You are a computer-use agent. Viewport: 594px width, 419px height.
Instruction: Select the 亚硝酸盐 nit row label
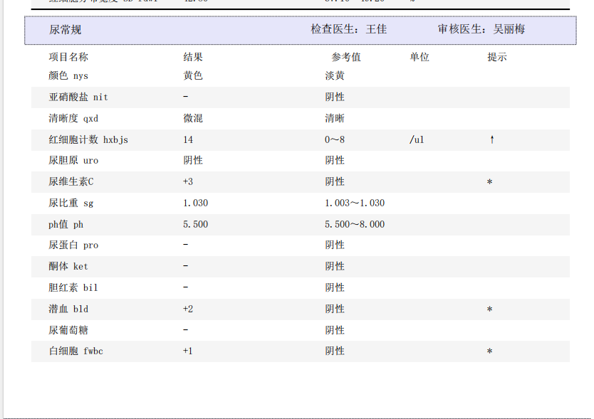[78, 97]
